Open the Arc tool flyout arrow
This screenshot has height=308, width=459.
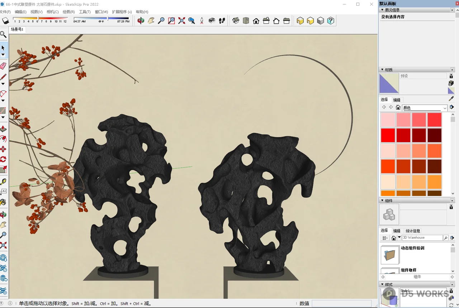pyautogui.click(x=3, y=101)
